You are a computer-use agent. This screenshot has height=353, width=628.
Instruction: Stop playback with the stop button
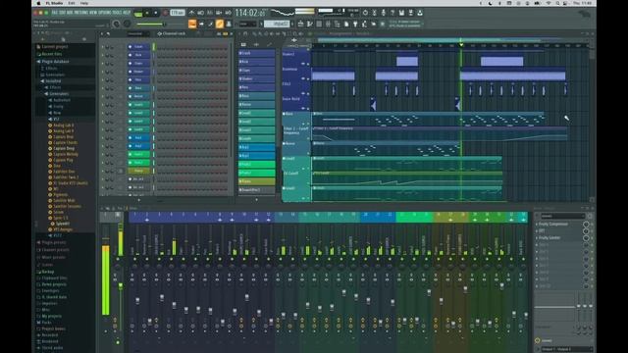156,13
